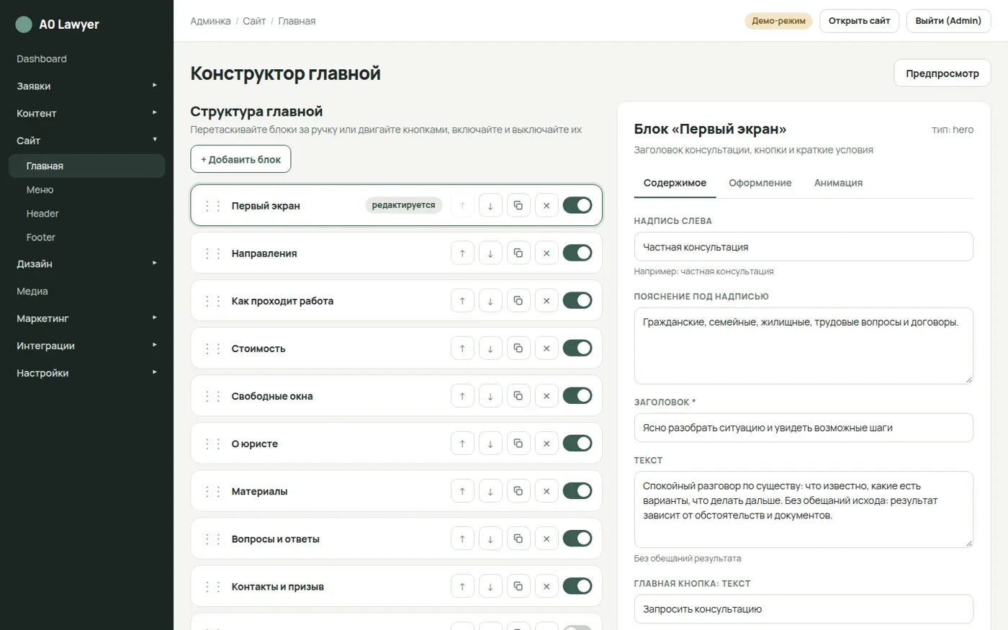Toggle visibility of Стоимость block
This screenshot has height=630, width=1008.
[x=577, y=348]
